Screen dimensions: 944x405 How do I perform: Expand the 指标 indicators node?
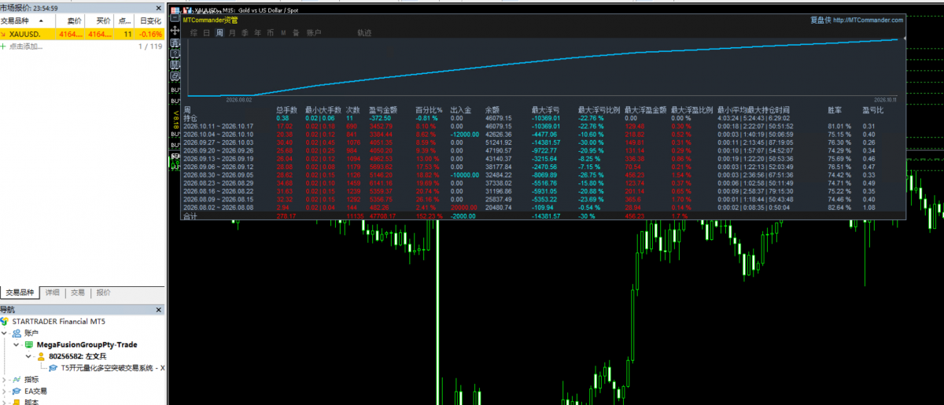pyautogui.click(x=6, y=379)
